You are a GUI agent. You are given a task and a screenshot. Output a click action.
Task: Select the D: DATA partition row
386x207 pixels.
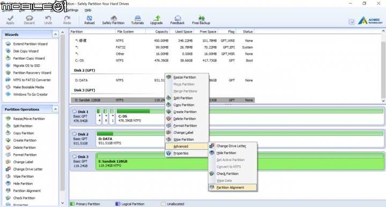(x=163, y=80)
